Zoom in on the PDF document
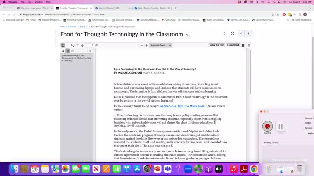Image resolution: width=314 pixels, height=176 pixels. pyautogui.click(x=147, y=45)
